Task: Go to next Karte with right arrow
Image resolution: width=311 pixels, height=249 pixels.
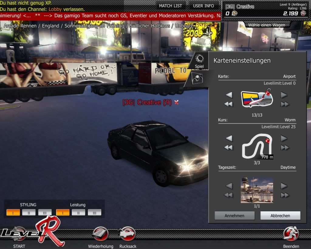Action: 284,95
